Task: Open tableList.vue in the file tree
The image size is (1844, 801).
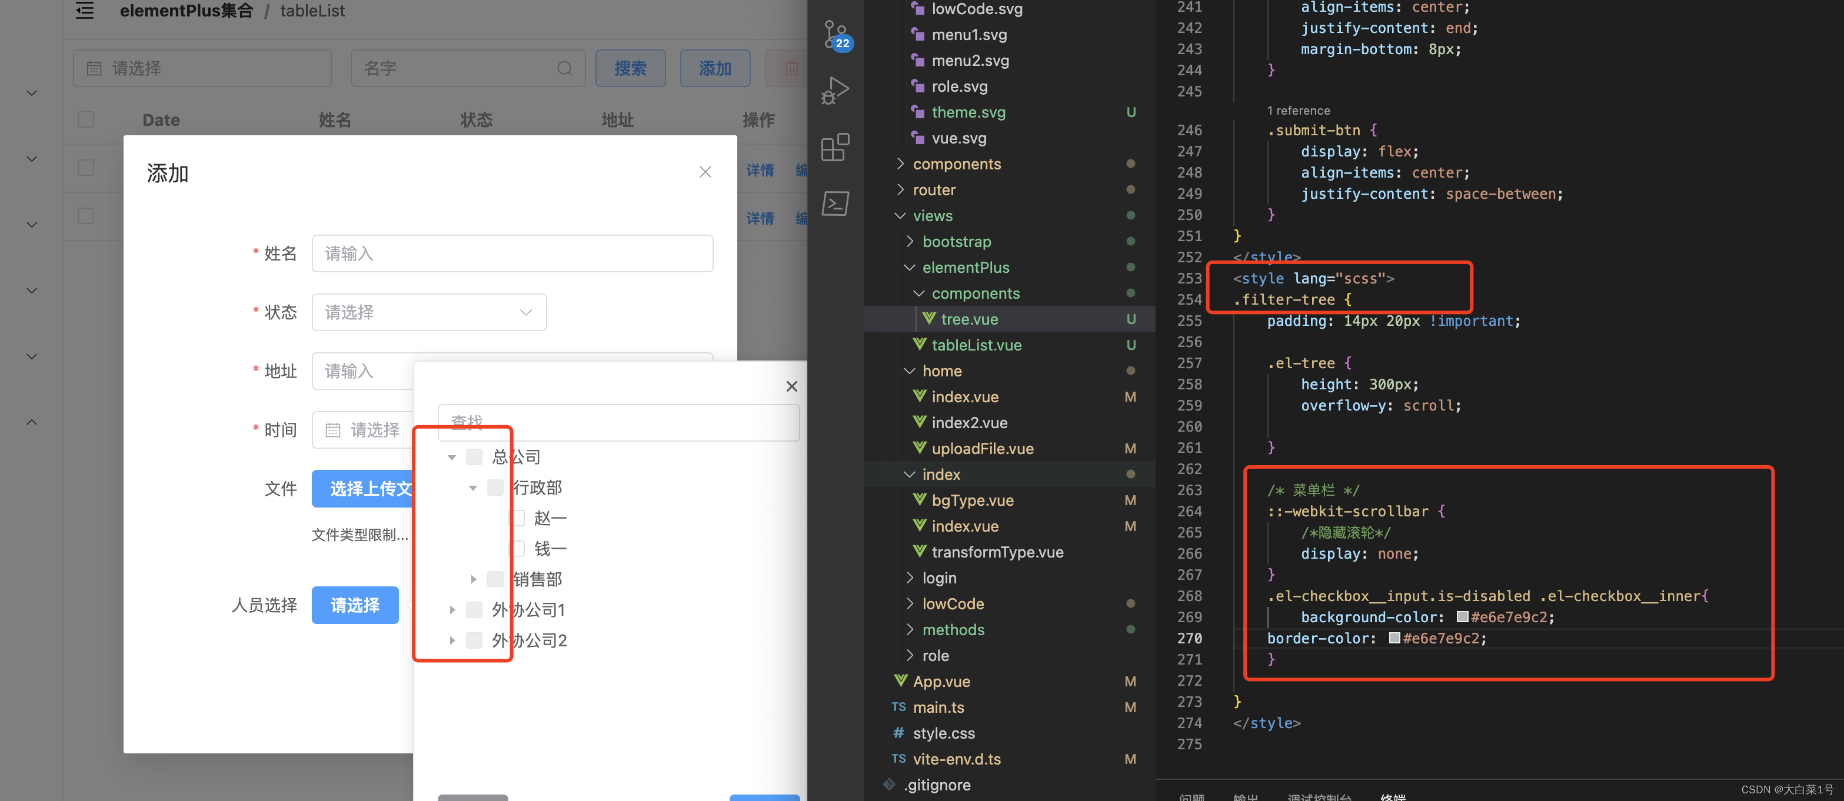Action: pyautogui.click(x=976, y=345)
